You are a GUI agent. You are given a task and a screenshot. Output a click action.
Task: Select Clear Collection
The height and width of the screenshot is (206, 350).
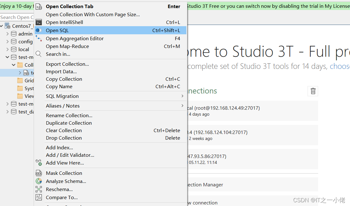click(x=111, y=130)
